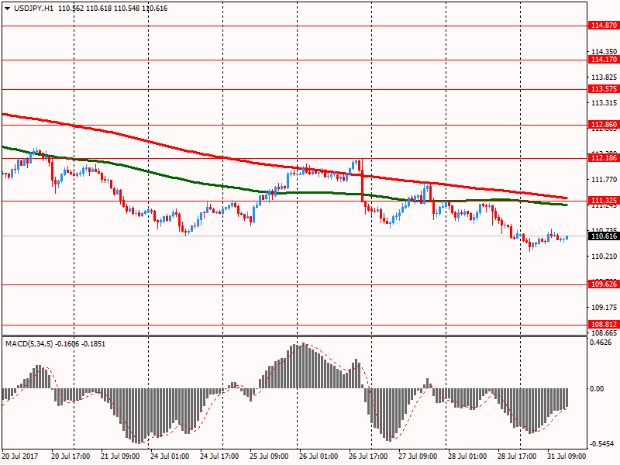Select the 24 Jul 01:00 time axis label

pos(170,456)
